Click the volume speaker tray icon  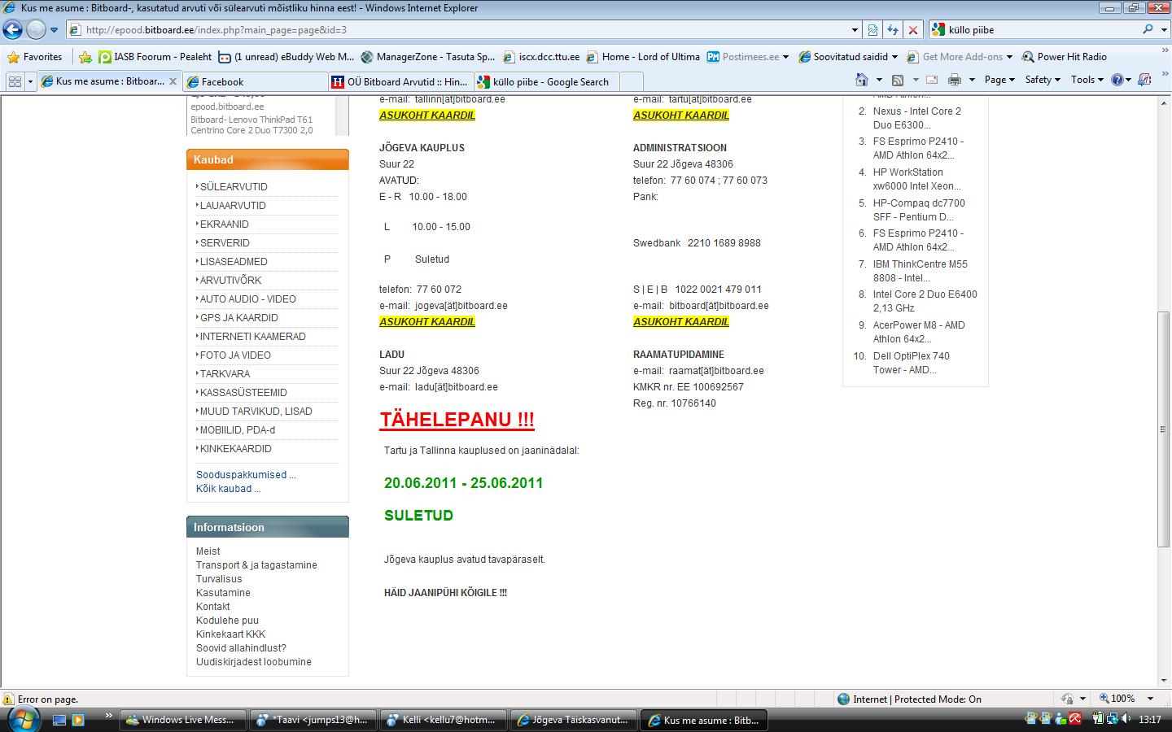(x=1125, y=719)
